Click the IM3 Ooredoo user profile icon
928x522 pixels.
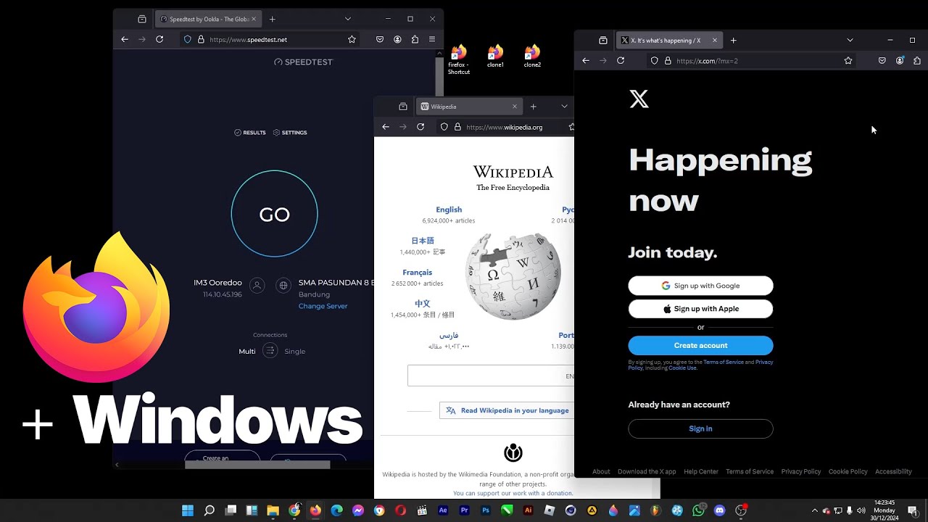point(257,286)
